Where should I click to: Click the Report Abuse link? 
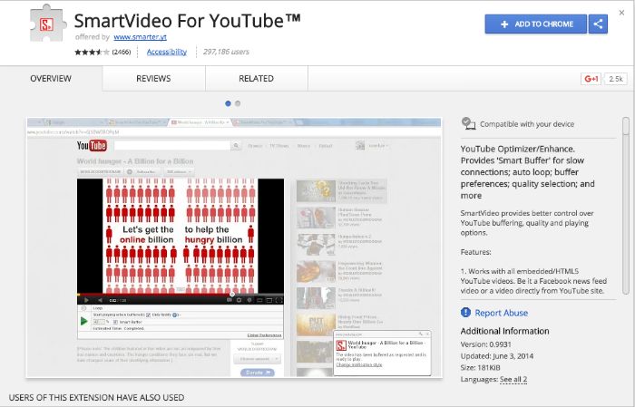click(502, 313)
